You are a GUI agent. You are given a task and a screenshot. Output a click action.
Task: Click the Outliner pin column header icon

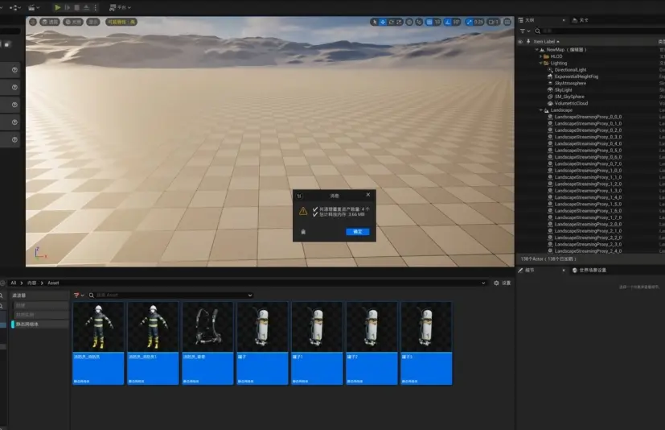528,42
